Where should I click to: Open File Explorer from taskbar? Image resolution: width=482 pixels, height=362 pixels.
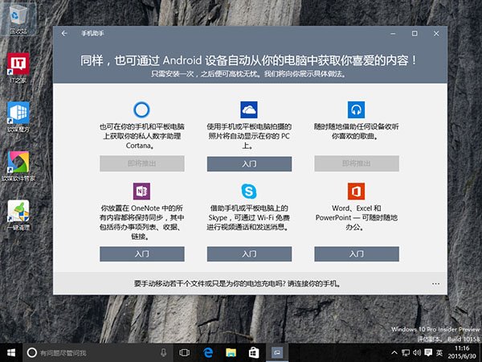231,353
